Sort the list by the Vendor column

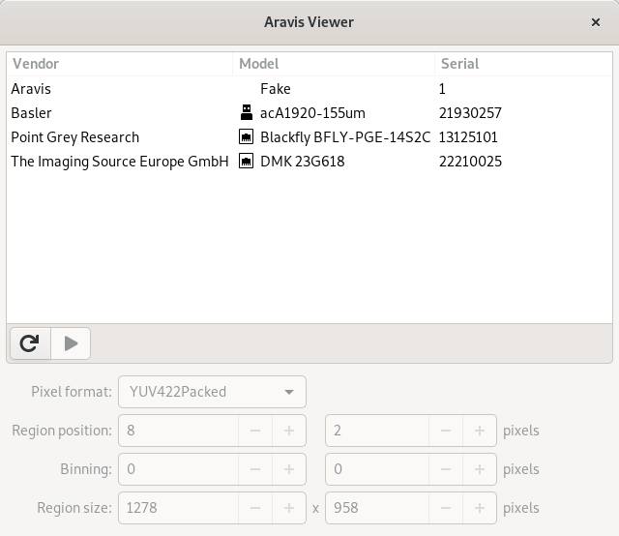pyautogui.click(x=120, y=64)
